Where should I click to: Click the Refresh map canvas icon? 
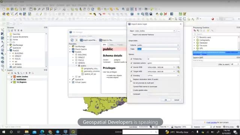coord(93,9)
